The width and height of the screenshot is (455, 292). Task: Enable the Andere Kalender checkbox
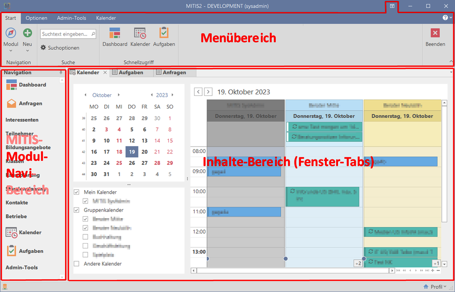pos(76,264)
